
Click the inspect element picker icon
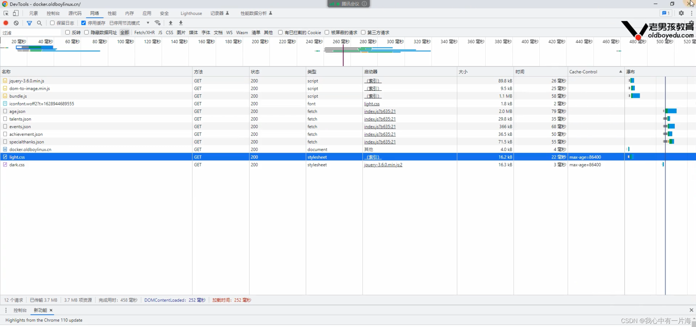6,13
